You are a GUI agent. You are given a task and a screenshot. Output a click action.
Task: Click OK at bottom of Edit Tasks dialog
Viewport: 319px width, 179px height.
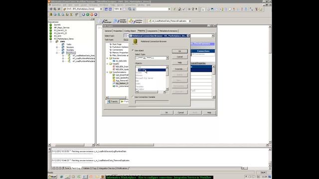point(166,113)
